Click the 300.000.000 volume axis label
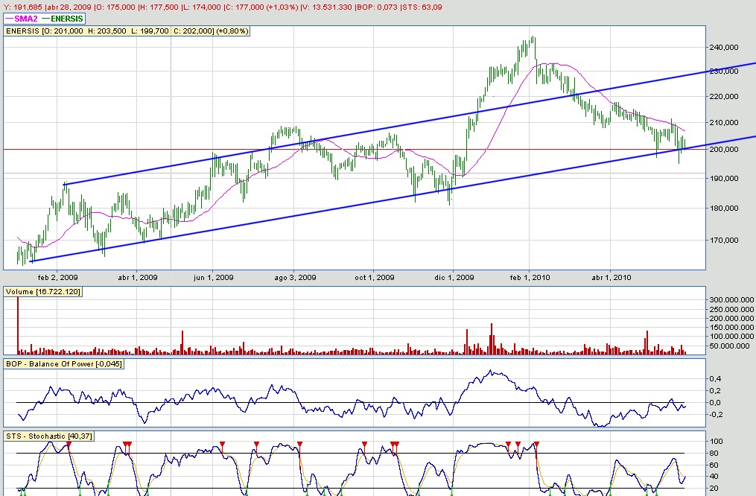This screenshot has width=756, height=496. tap(731, 300)
